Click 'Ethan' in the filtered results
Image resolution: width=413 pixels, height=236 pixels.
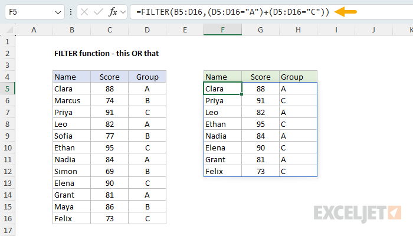click(222, 124)
